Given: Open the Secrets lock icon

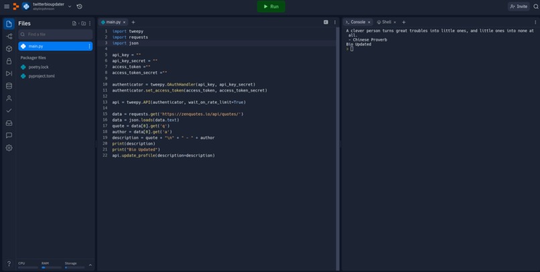Looking at the screenshot, I should pos(9,61).
